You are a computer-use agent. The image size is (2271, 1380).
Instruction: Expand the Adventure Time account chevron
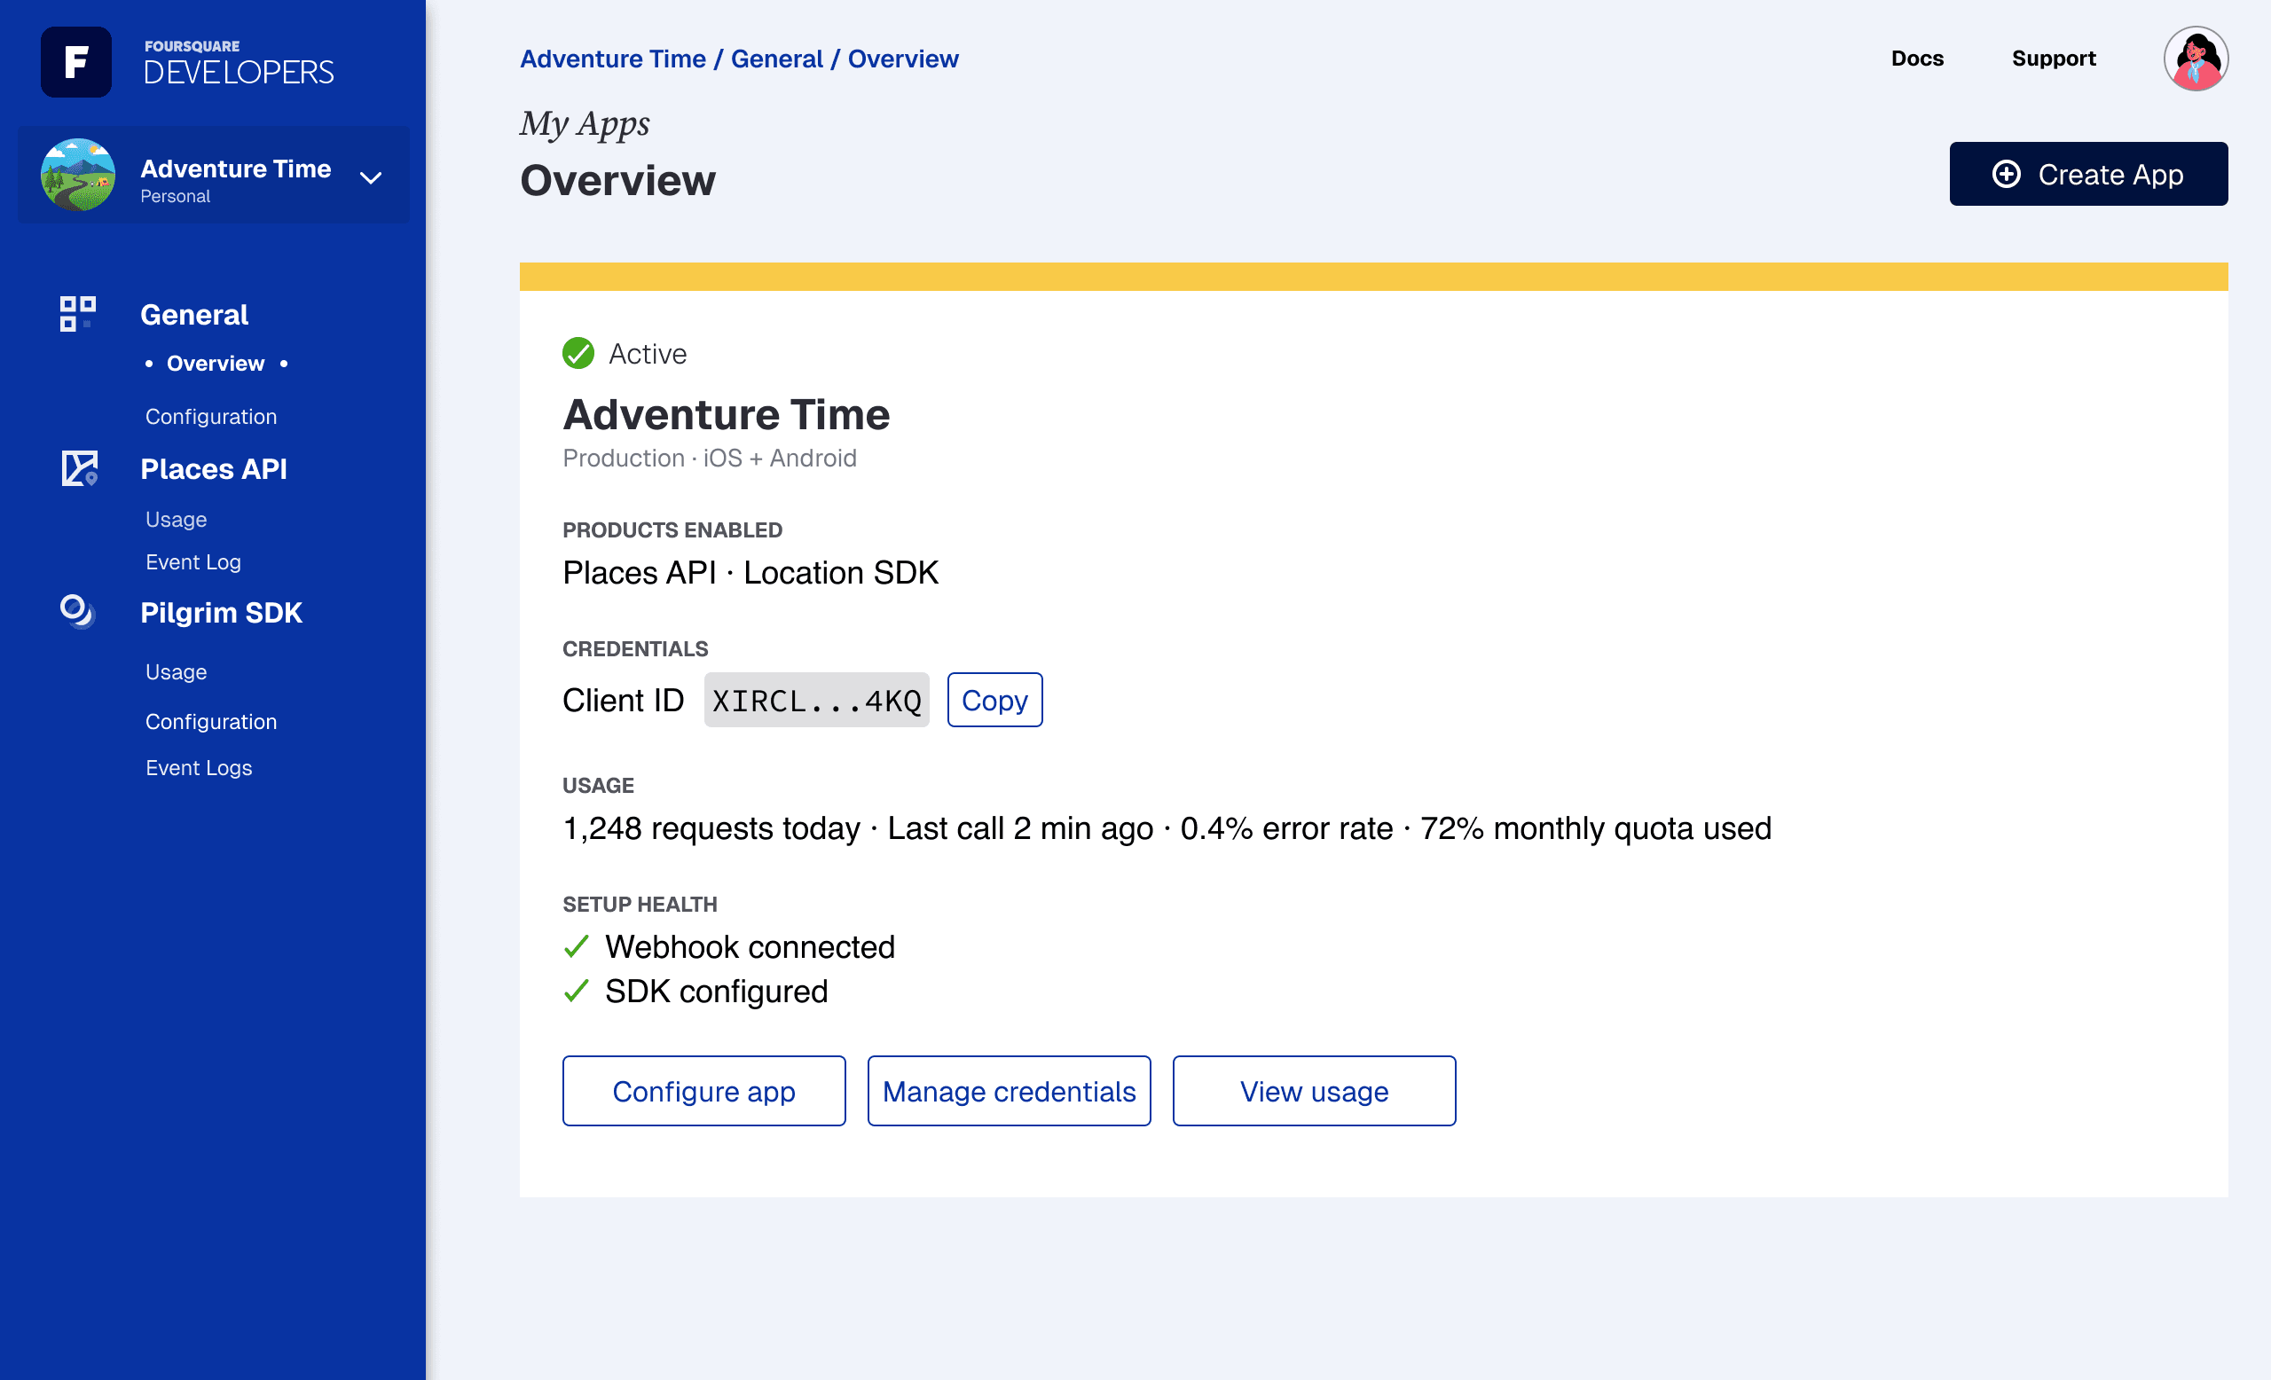click(x=371, y=177)
